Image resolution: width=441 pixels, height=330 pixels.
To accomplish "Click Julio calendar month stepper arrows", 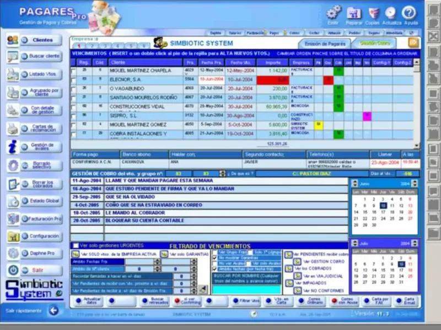I will (354, 243).
